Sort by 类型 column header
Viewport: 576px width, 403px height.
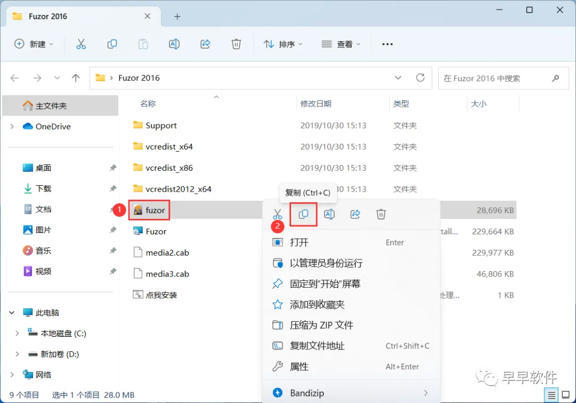(x=401, y=104)
